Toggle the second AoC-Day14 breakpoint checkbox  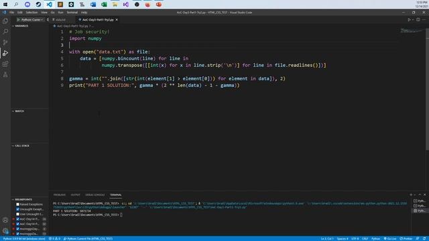click(x=18, y=224)
